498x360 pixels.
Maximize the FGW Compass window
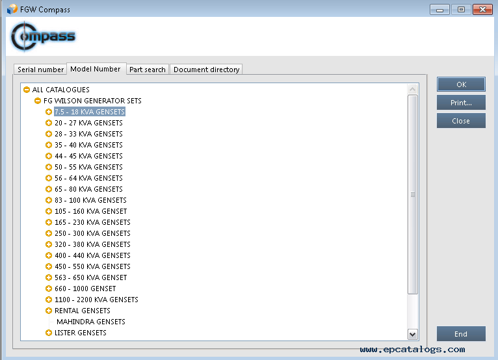461,10
